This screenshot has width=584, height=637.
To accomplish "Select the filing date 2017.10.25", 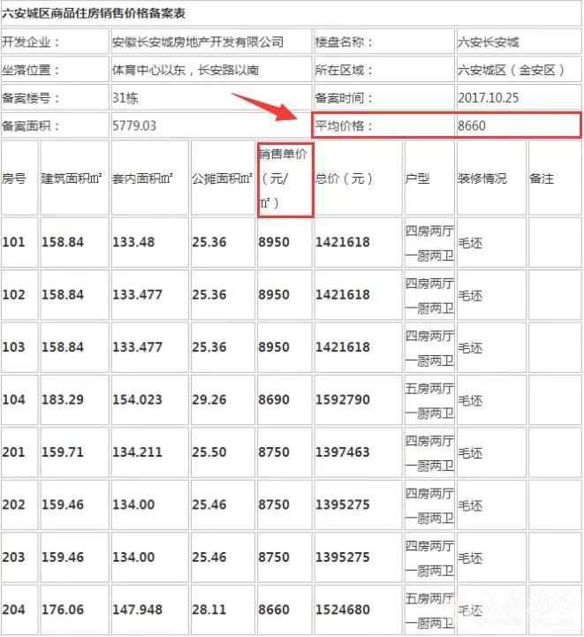I will click(489, 98).
